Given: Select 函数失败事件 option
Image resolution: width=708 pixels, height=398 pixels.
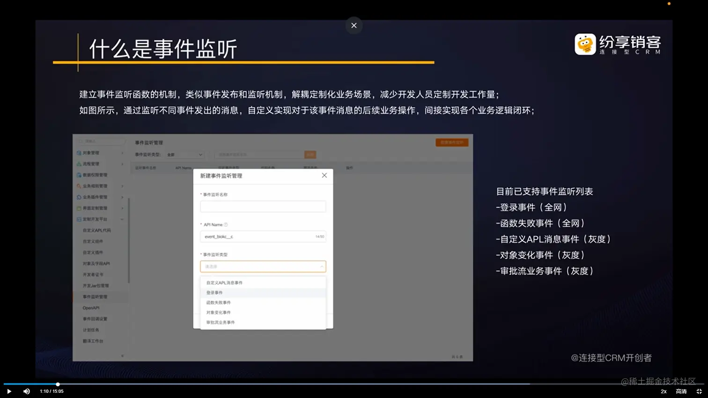Looking at the screenshot, I should 263,303.
